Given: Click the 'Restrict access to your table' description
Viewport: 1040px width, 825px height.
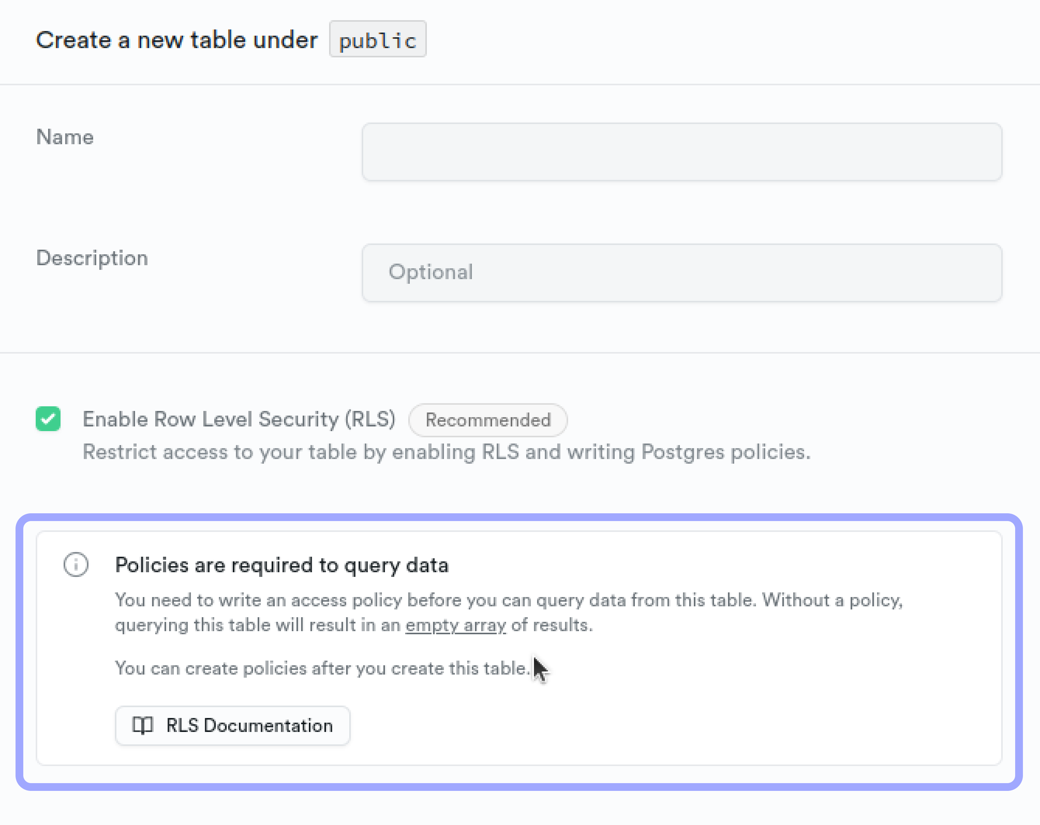Looking at the screenshot, I should point(446,452).
